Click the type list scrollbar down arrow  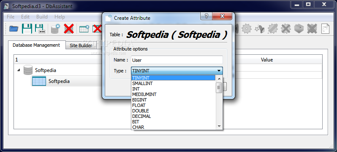pyautogui.click(x=219, y=126)
